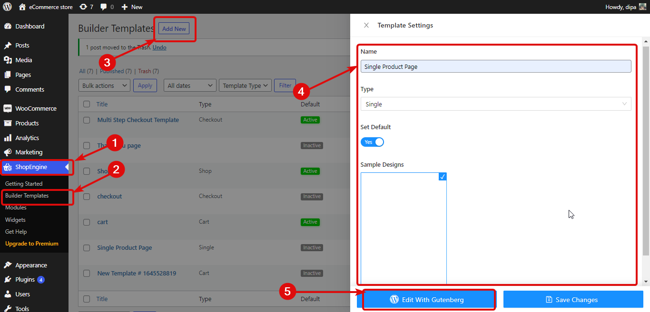Click the template Name input field
Viewport: 650px width, 312px height.
[x=496, y=66]
